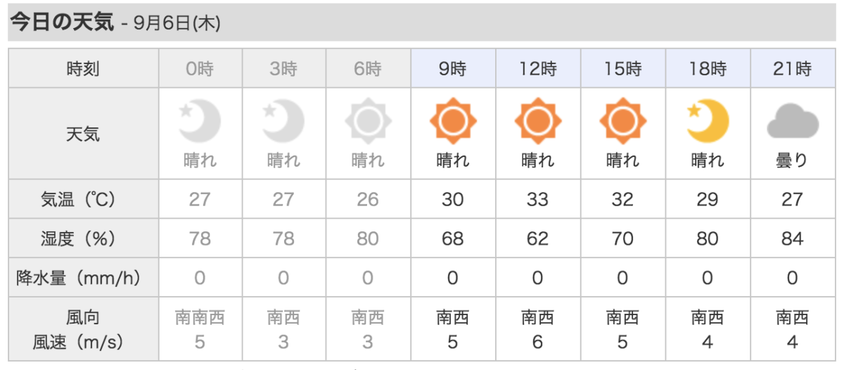Click the 時刻 row label
This screenshot has width=844, height=370.
coord(83,69)
